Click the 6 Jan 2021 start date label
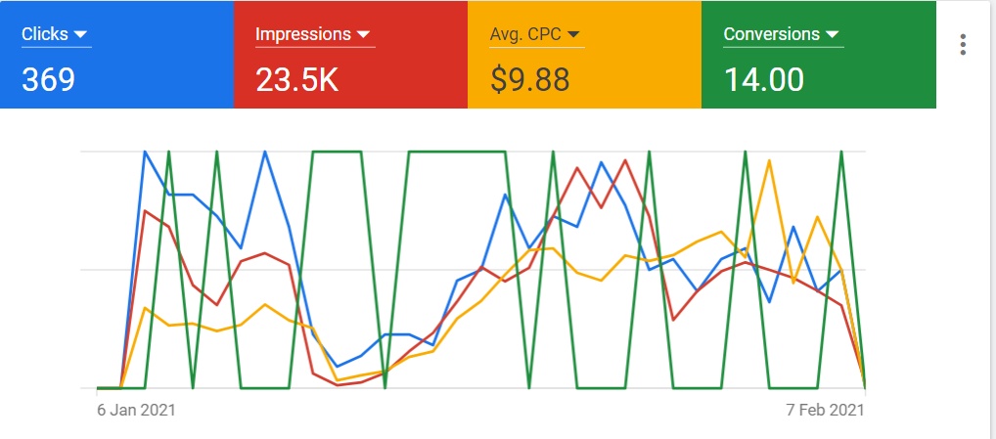This screenshot has height=439, width=996. pos(135,410)
